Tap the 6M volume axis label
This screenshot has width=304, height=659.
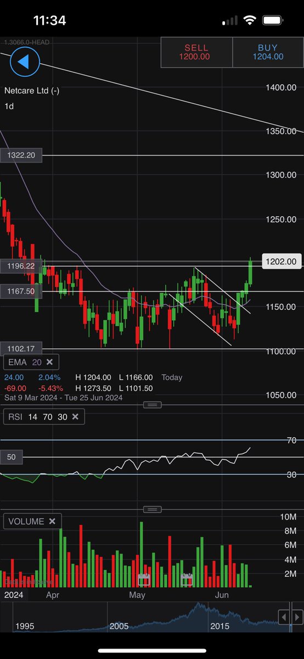point(291,545)
